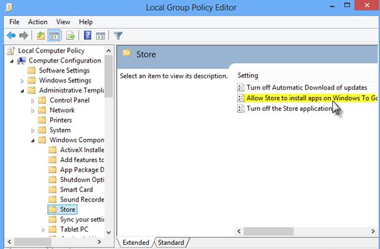Screen dimensions: 380x249
Task: Expand the Network node
Action: [33, 111]
